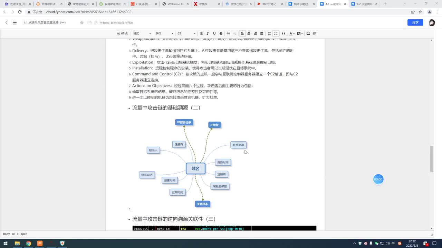
Task: Justify the text alignment
Action: pyautogui.click(x=262, y=33)
